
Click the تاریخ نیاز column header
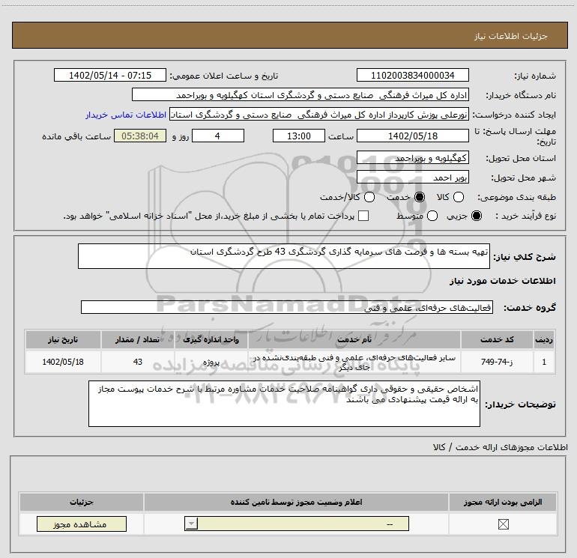pos(63,339)
